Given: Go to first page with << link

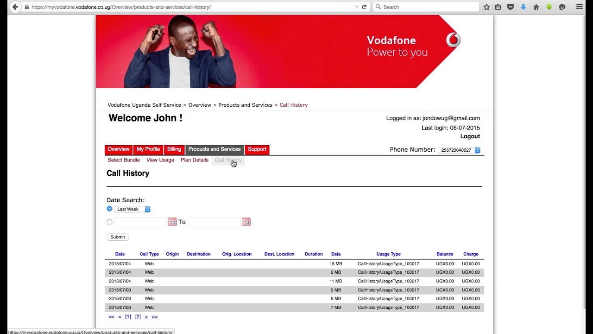Looking at the screenshot, I should [111, 317].
